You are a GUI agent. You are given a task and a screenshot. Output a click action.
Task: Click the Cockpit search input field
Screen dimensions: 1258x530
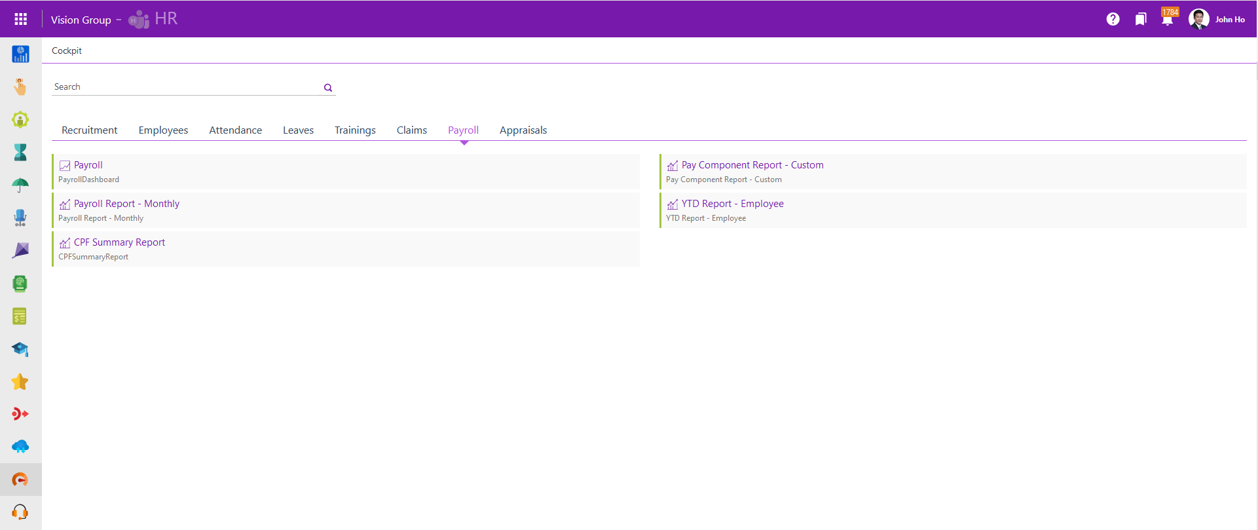pos(187,87)
